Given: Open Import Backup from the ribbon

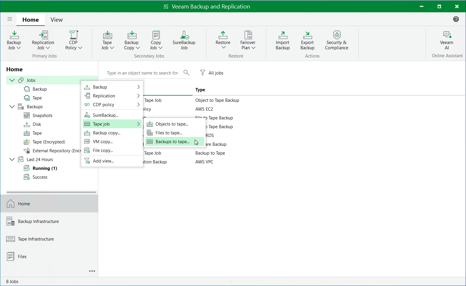Looking at the screenshot, I should click(282, 40).
